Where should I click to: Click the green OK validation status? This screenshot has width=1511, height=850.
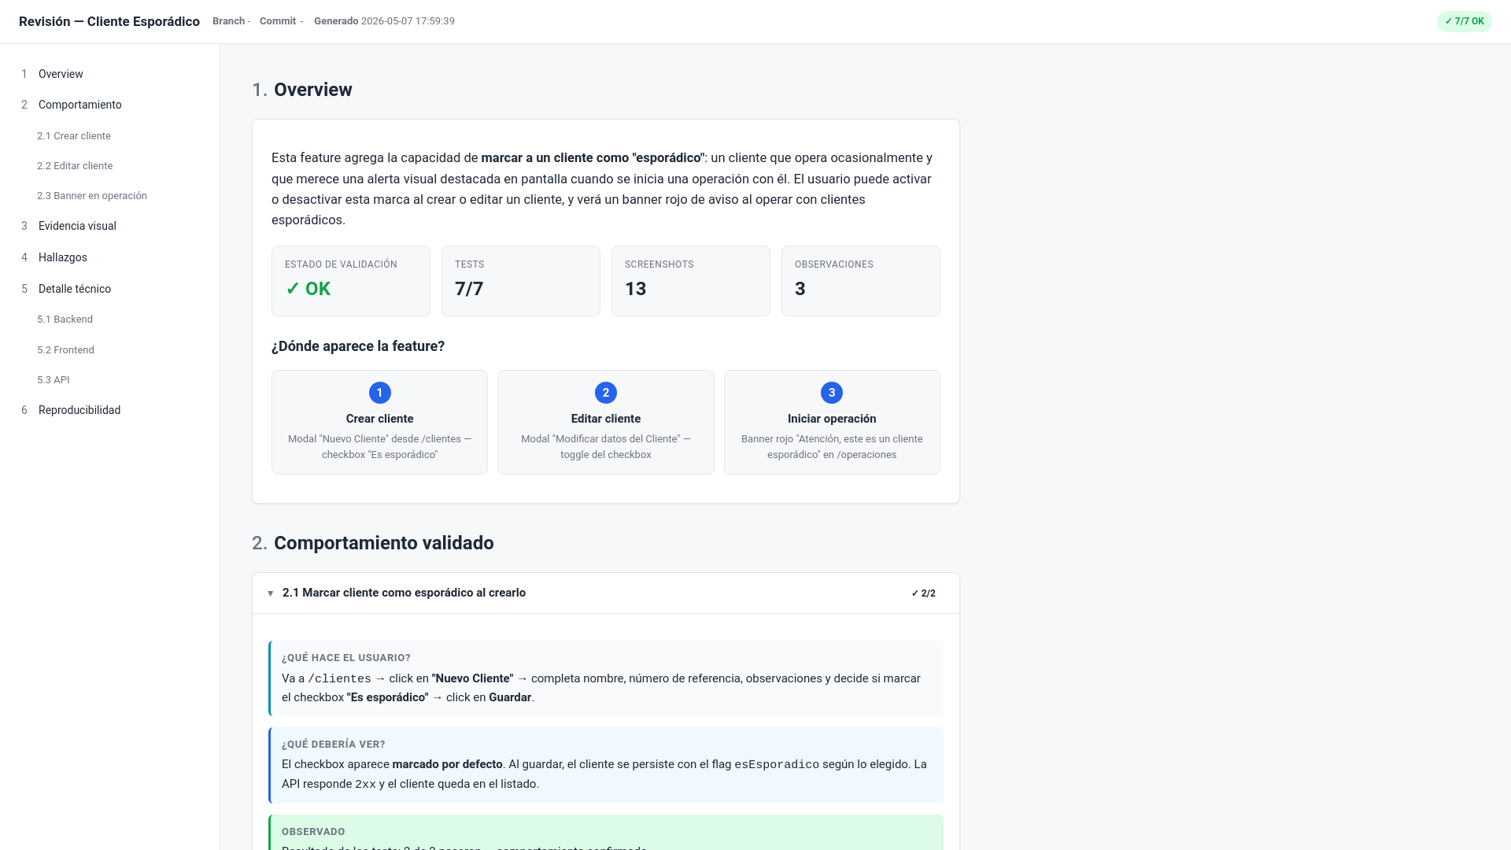point(308,289)
